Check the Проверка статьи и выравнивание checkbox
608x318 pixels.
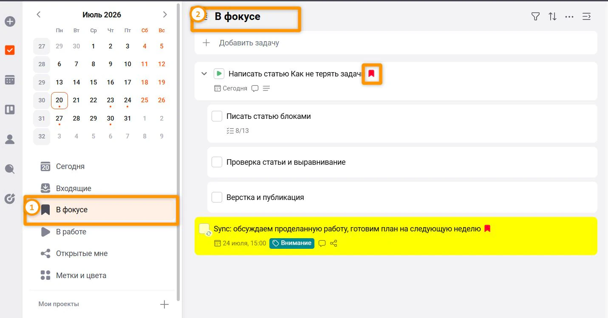[217, 162]
